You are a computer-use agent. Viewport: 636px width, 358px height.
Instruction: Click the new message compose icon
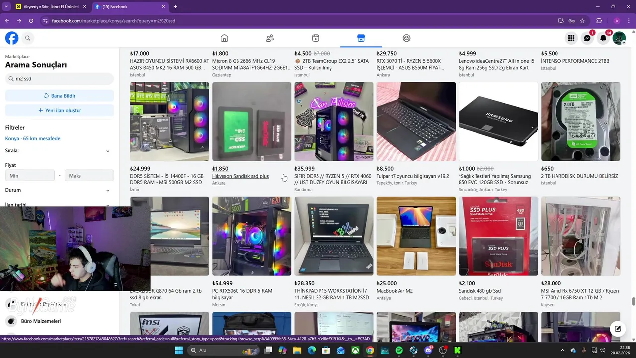pos(618,329)
